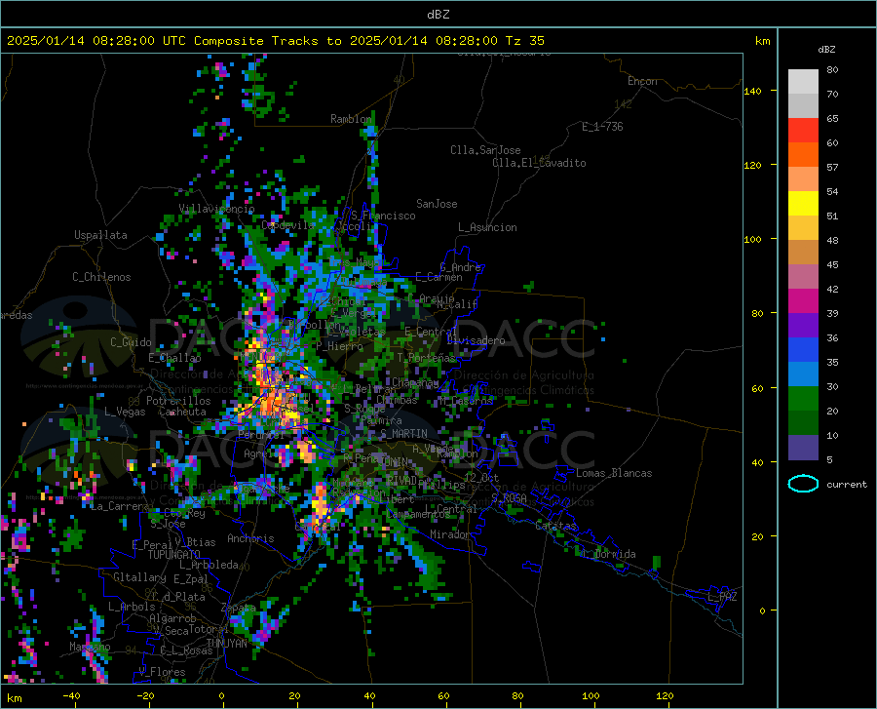This screenshot has height=709, width=877.
Task: Click the -40 km tick on bottom axis
Action: point(71,696)
